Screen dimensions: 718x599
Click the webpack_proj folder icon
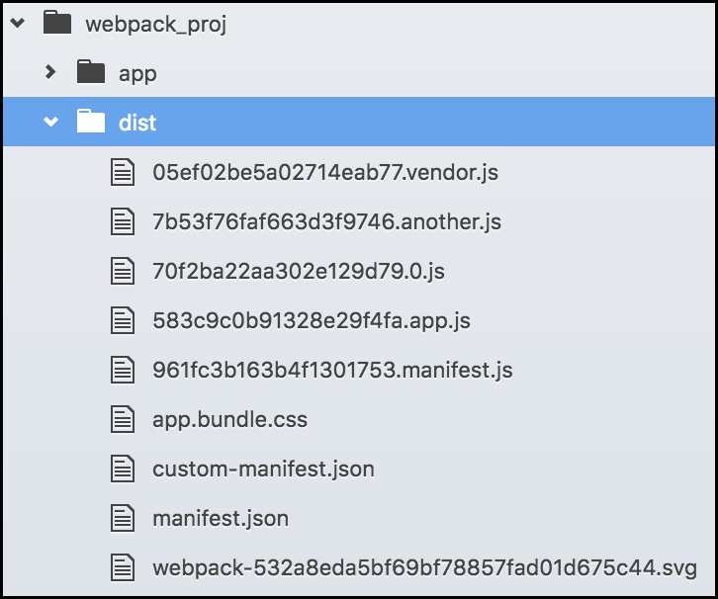[57, 23]
